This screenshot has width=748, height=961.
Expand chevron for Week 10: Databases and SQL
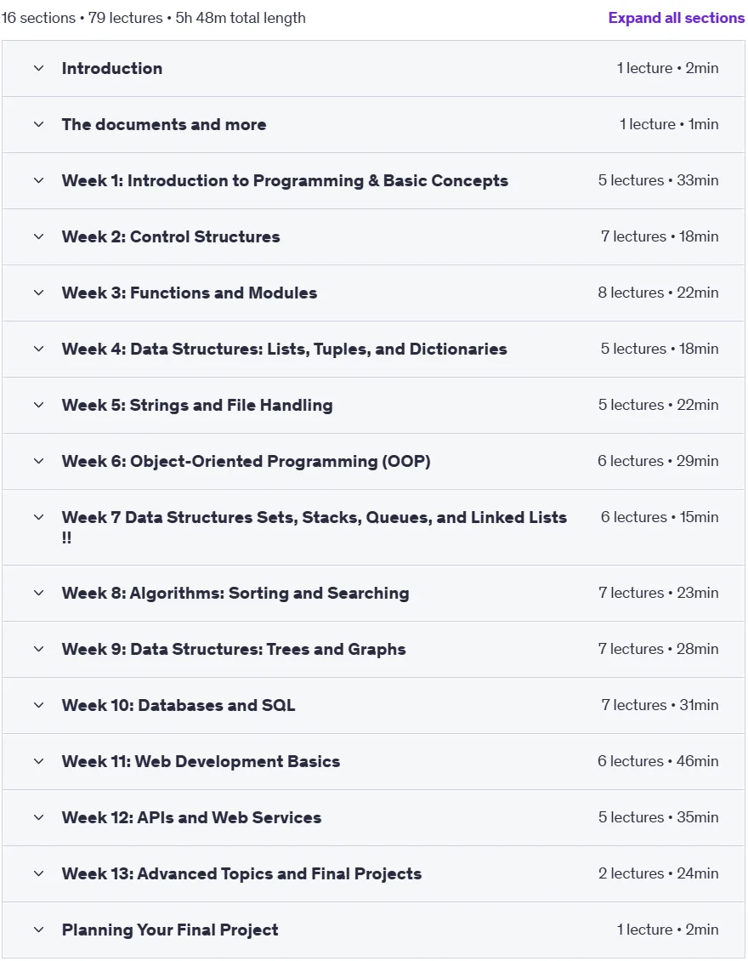[x=38, y=705]
